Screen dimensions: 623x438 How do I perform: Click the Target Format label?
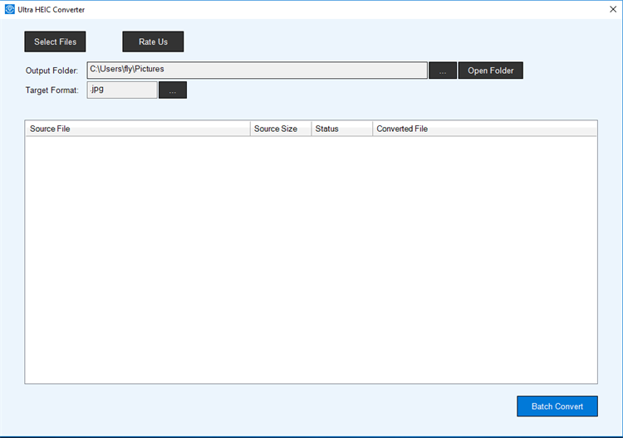point(52,90)
